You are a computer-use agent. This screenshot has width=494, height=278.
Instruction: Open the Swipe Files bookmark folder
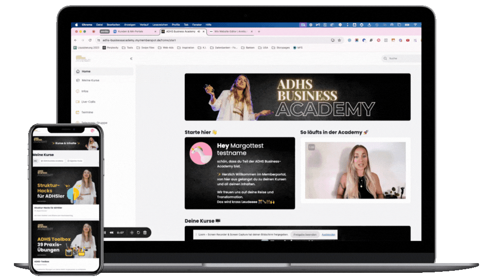click(x=146, y=48)
